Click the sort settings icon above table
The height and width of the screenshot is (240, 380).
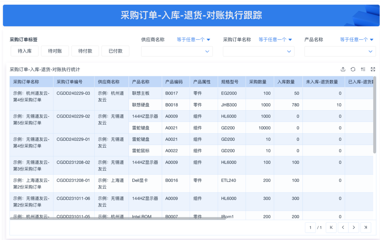coord(363,69)
